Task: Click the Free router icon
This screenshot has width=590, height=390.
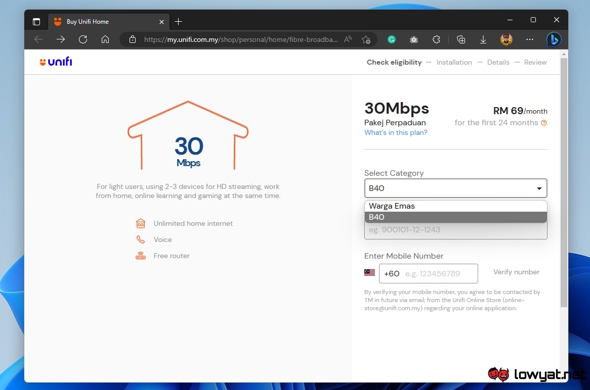Action: [x=140, y=256]
